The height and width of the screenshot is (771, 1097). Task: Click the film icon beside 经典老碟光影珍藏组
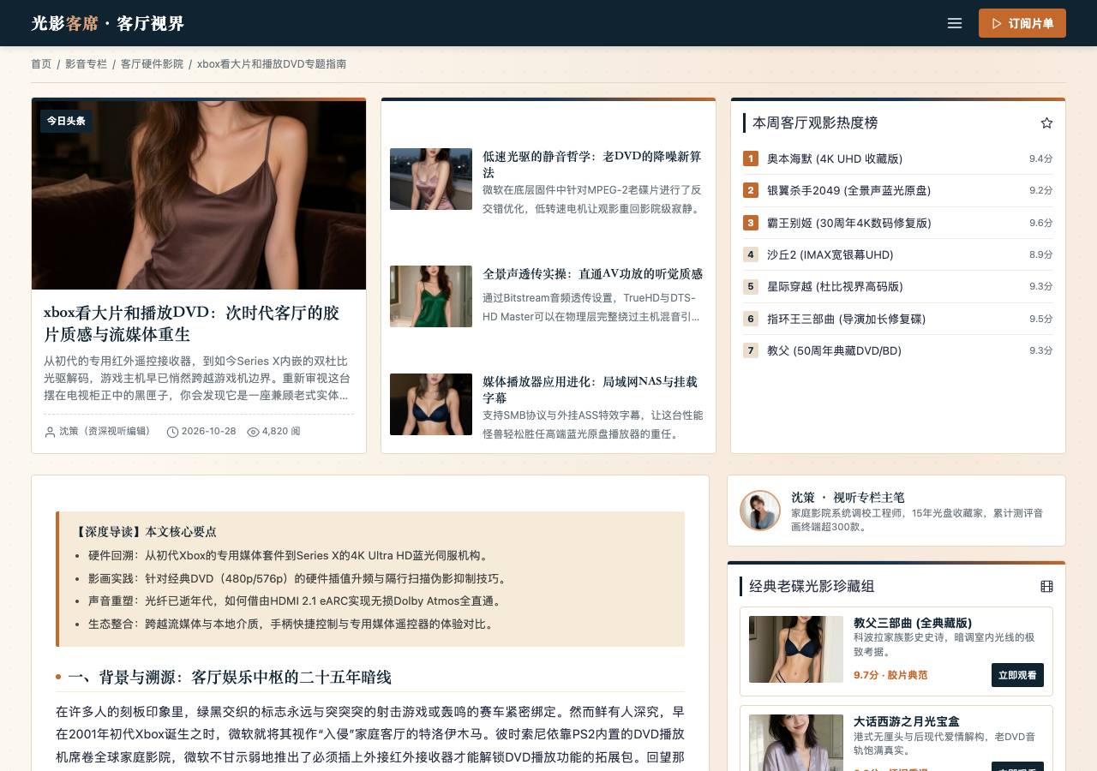tap(1046, 586)
